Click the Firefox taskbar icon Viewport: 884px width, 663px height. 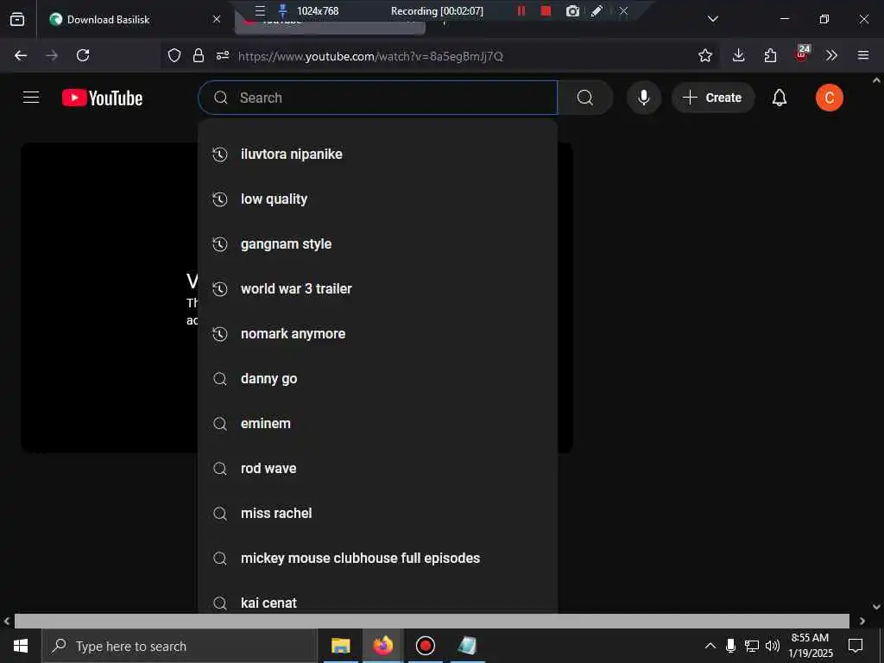(x=382, y=646)
